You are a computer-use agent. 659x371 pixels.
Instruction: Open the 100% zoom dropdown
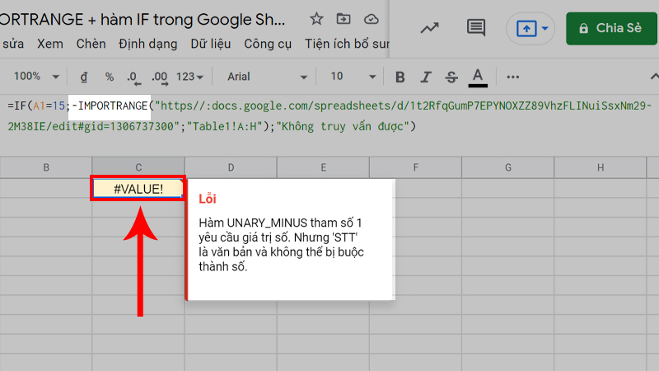pos(36,77)
